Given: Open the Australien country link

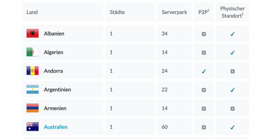Looking at the screenshot, I should (56, 127).
